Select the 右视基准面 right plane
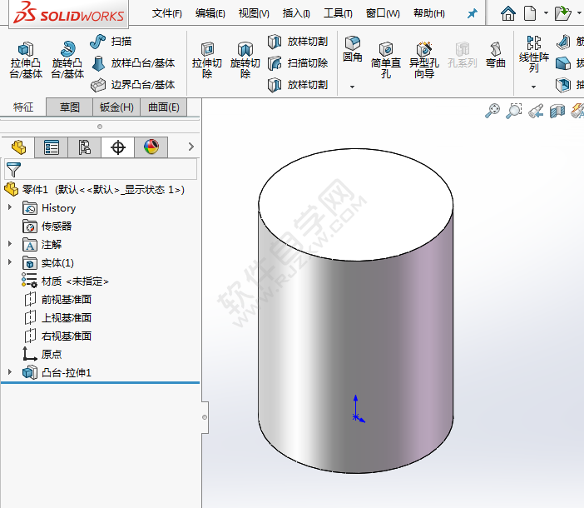 pyautogui.click(x=57, y=336)
